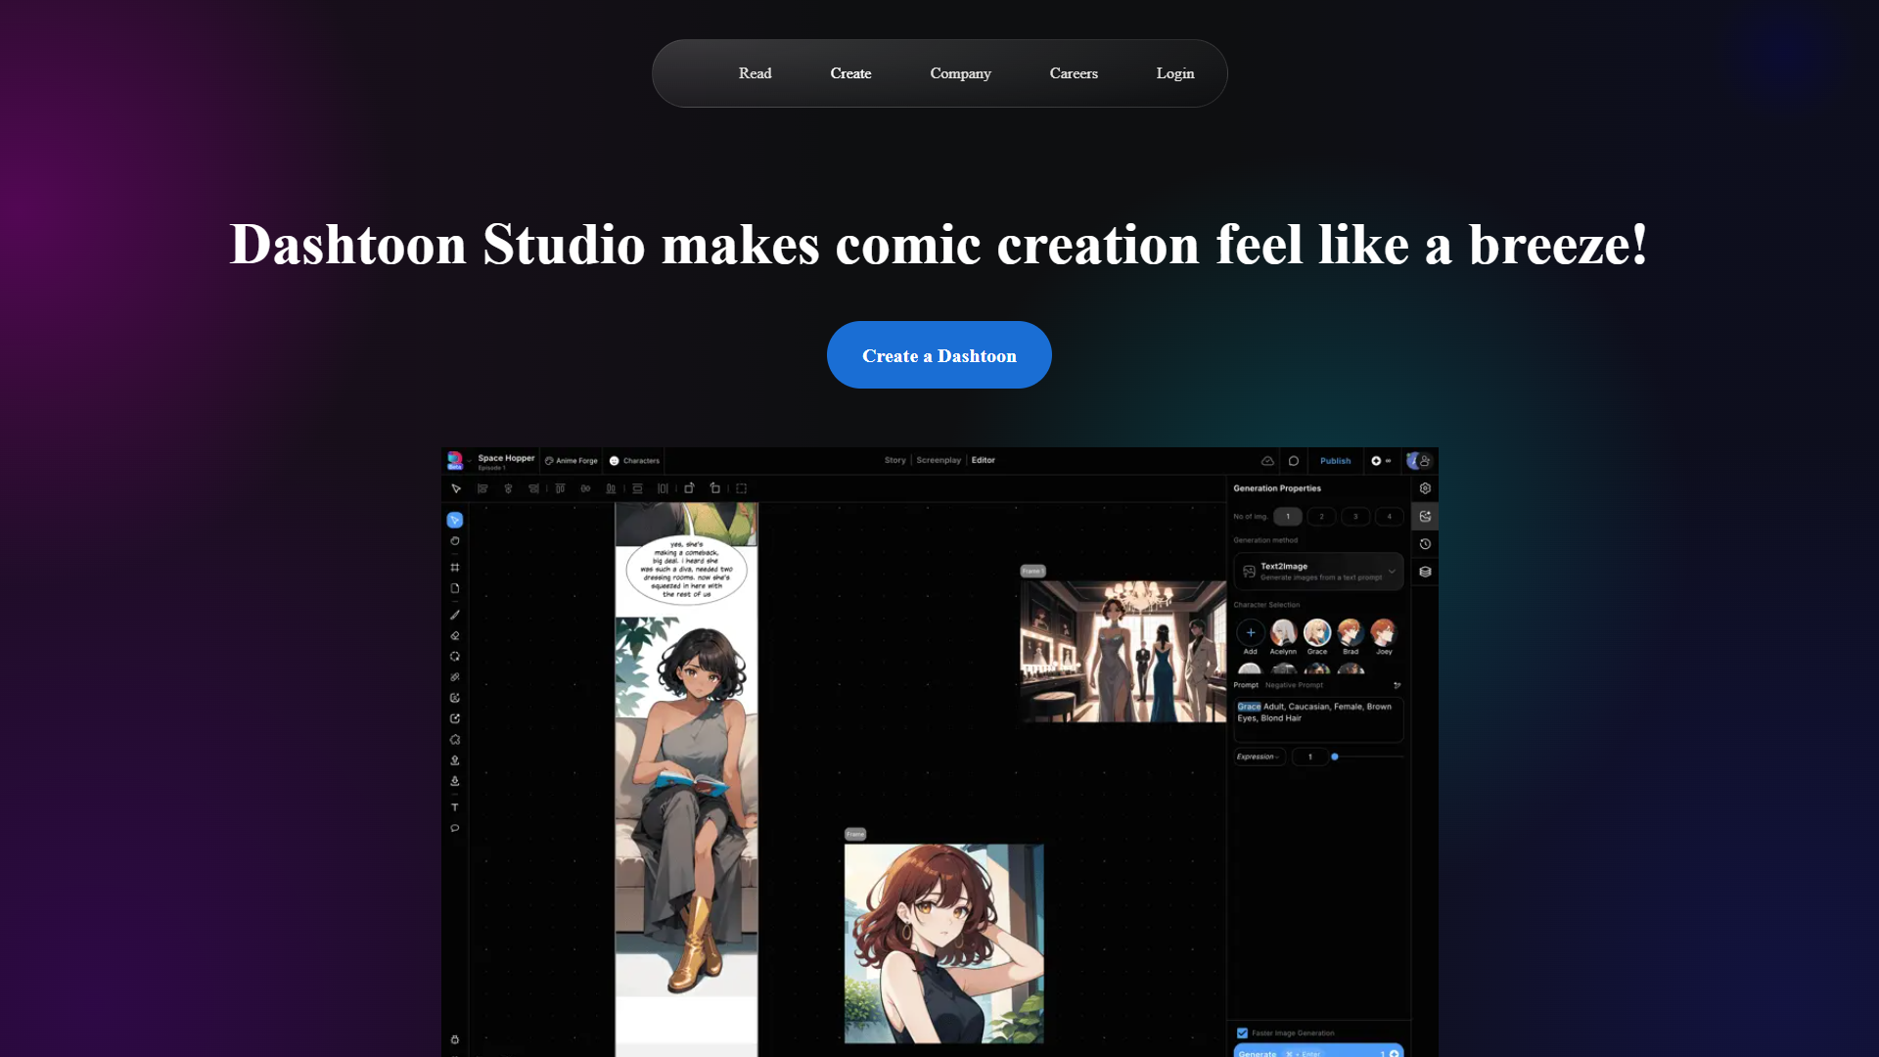Image resolution: width=1879 pixels, height=1057 pixels.
Task: Select the frame grid tool
Action: tap(455, 568)
